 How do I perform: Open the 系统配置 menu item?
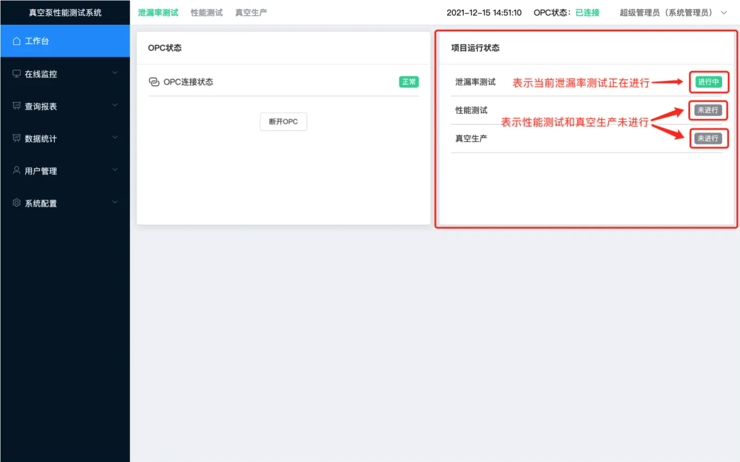[65, 203]
